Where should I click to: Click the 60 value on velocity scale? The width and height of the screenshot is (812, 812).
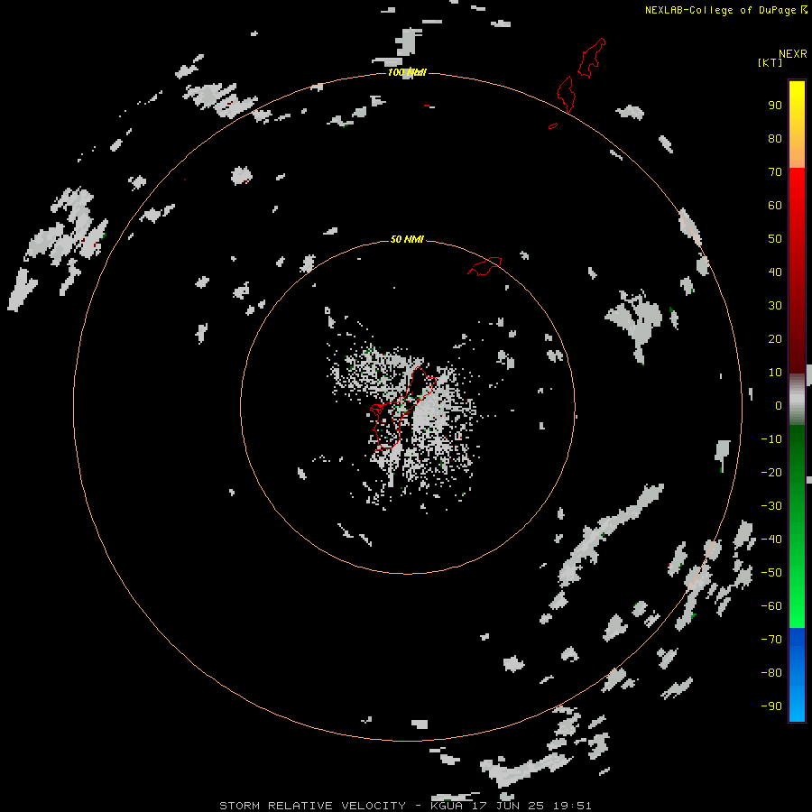click(x=775, y=206)
